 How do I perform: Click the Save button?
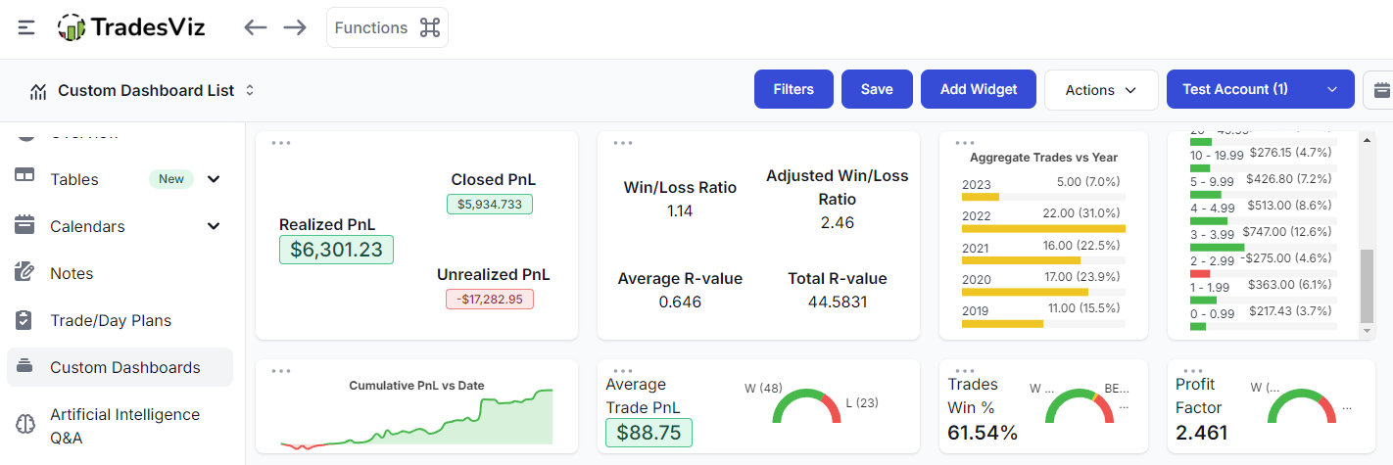[877, 89]
